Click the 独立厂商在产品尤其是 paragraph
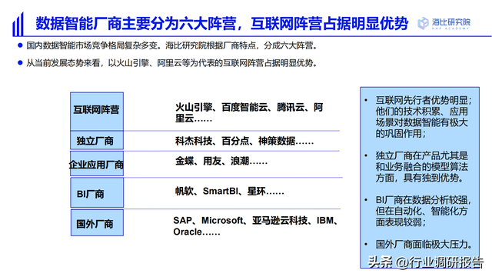 [422, 167]
